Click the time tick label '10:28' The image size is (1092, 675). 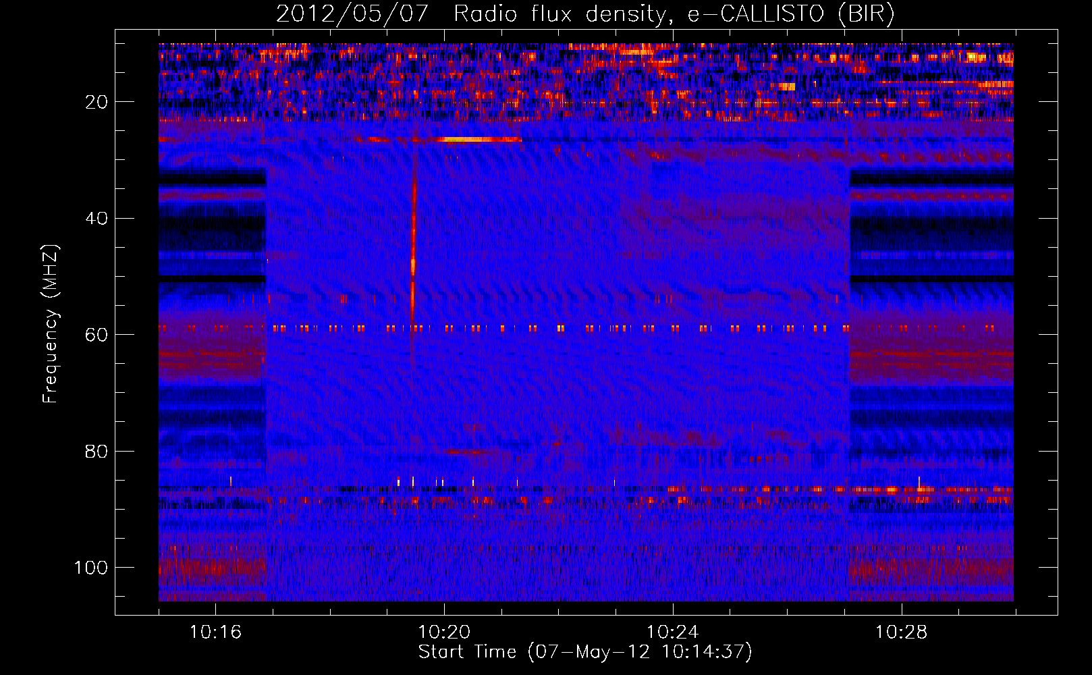902,632
